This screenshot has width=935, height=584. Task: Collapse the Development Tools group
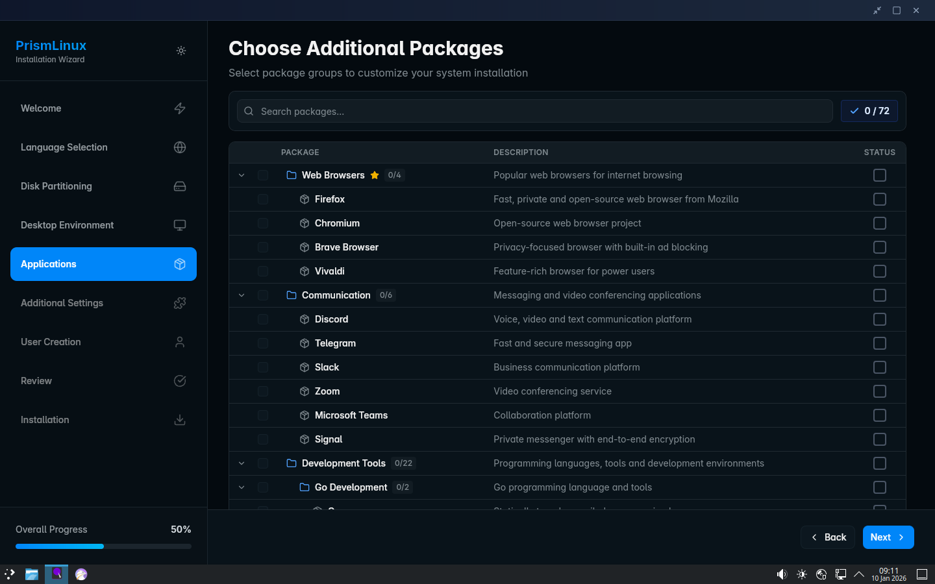242,463
